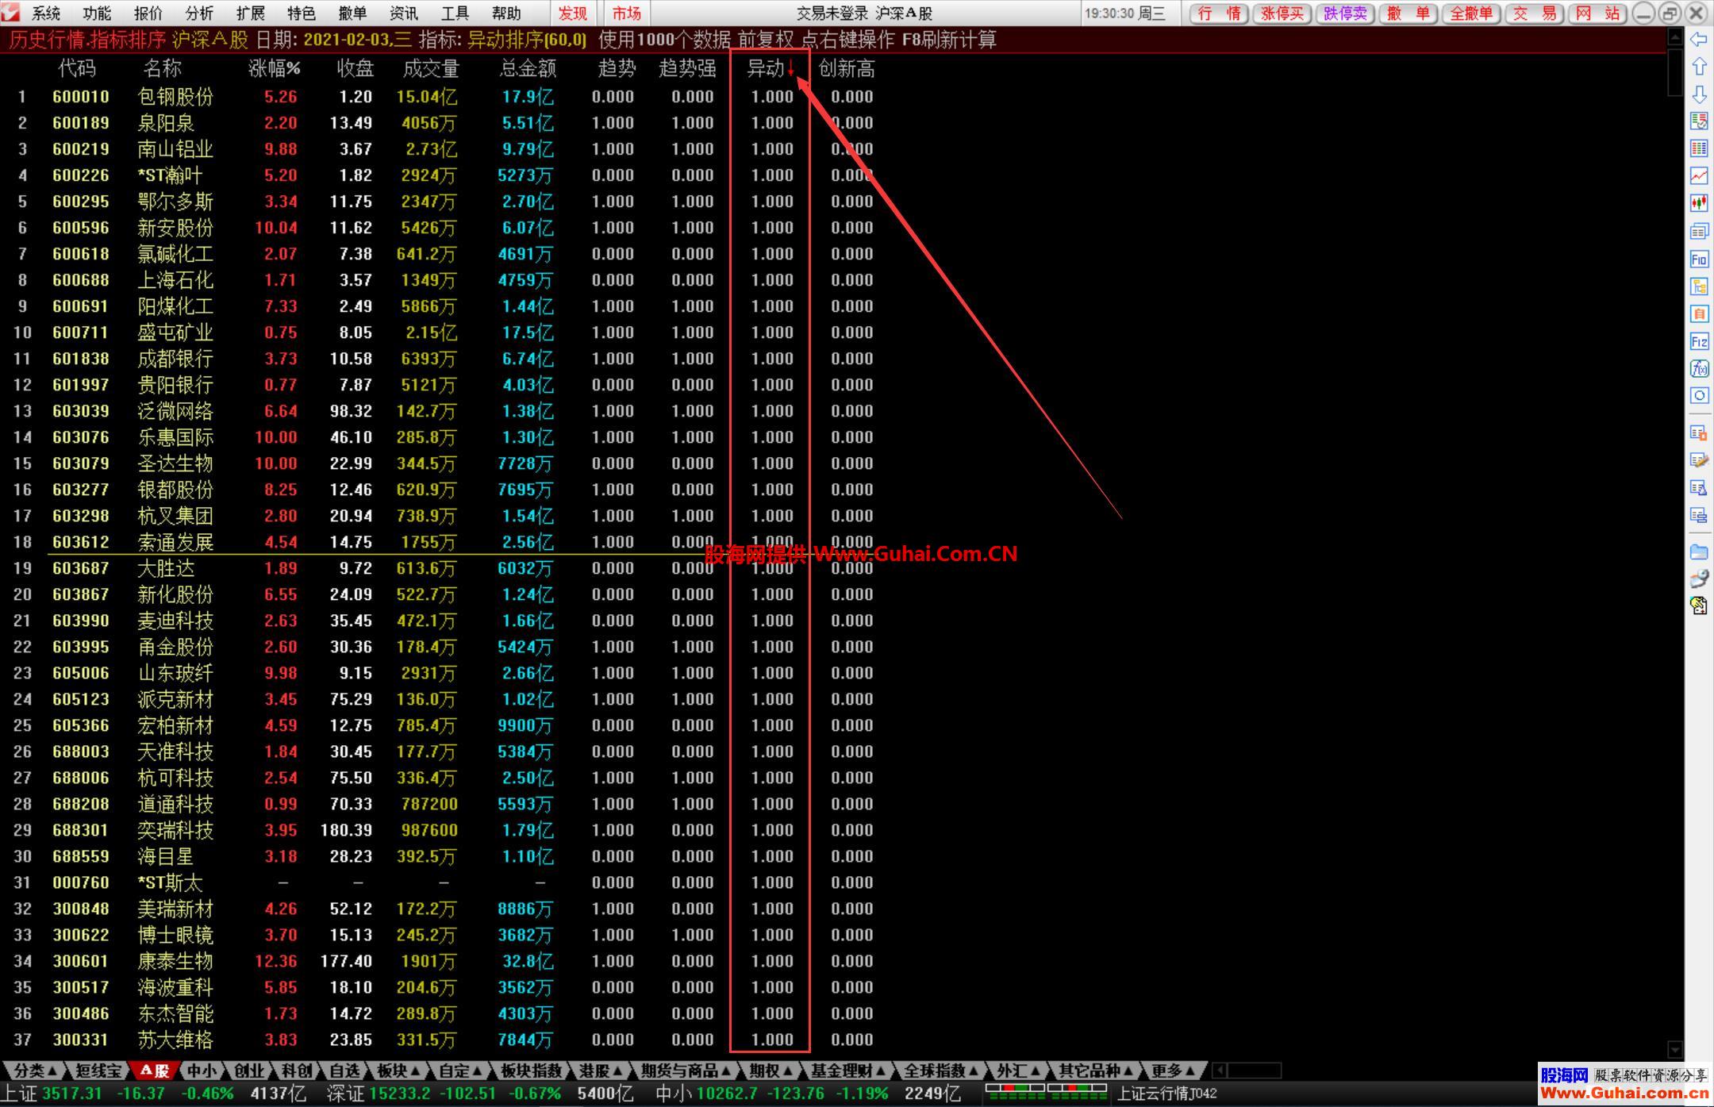This screenshot has height=1107, width=1714.
Task: Click the 网站 button
Action: 1598,13
